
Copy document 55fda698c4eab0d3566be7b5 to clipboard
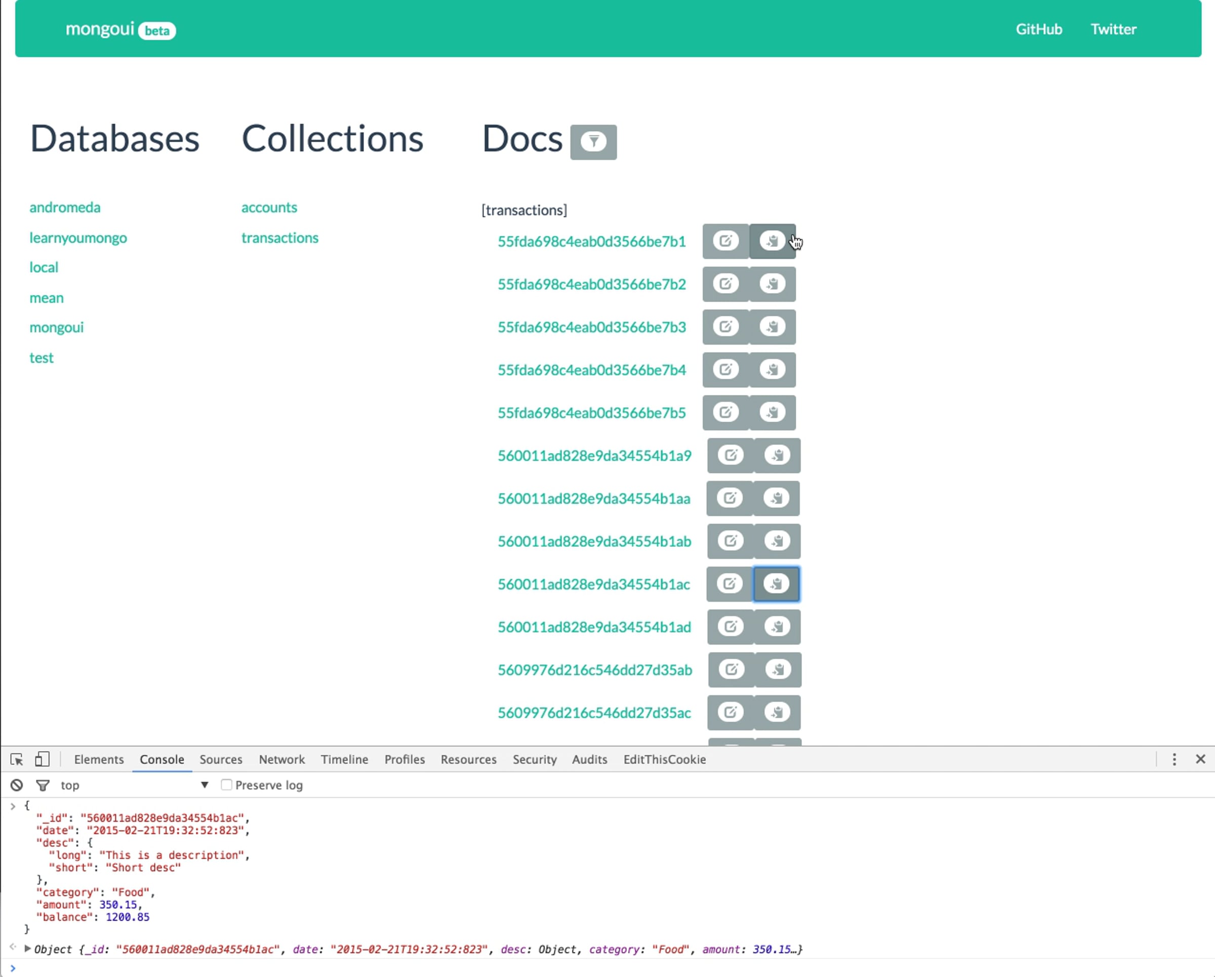(x=773, y=413)
